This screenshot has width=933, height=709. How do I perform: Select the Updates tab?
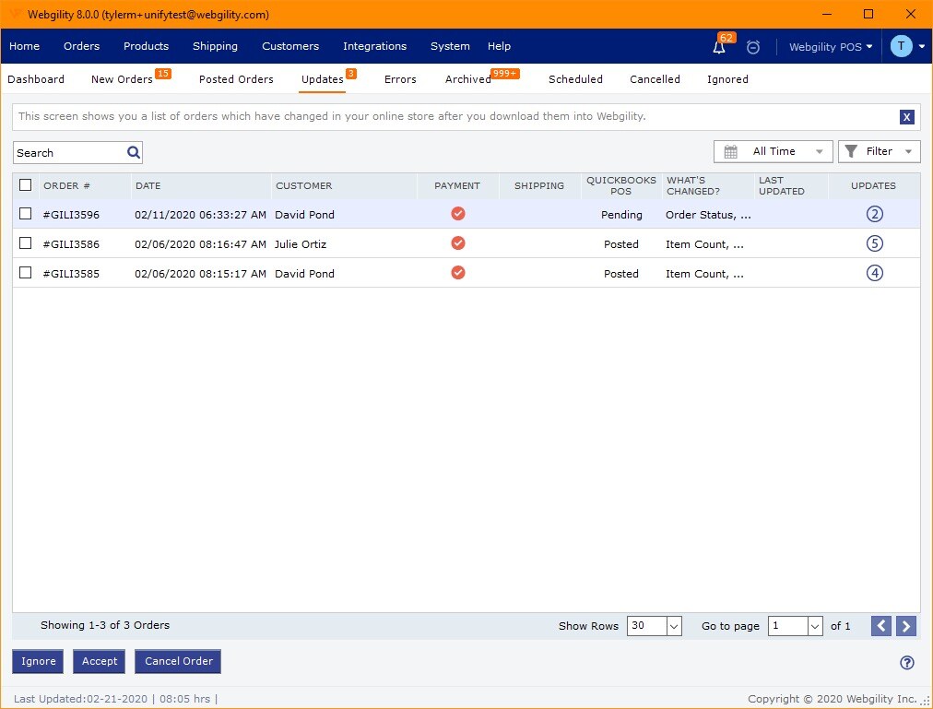(x=323, y=80)
